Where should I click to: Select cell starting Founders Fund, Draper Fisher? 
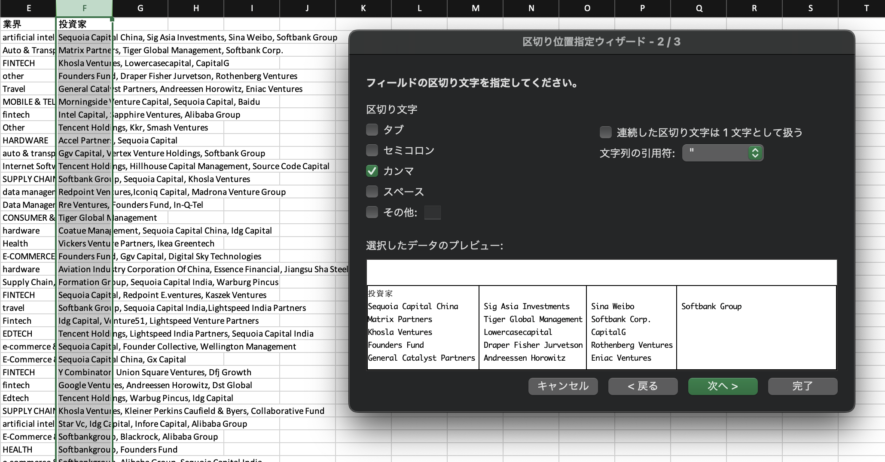[x=84, y=76]
